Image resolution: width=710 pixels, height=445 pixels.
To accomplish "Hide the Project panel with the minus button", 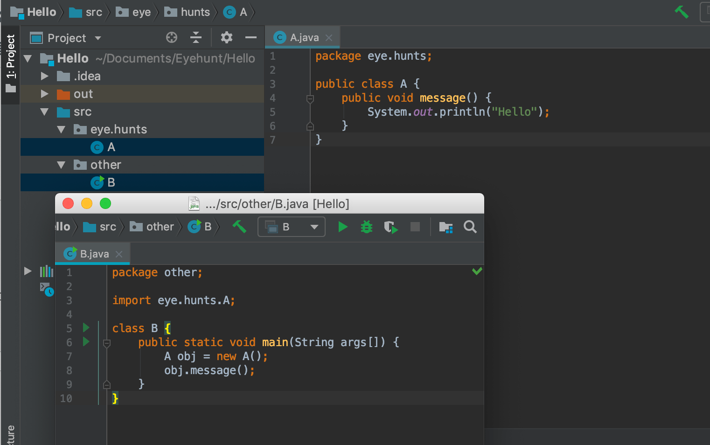I will [251, 37].
